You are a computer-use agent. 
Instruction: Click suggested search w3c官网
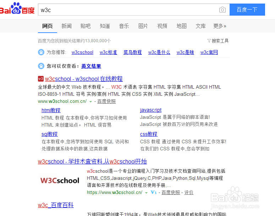click(209, 52)
